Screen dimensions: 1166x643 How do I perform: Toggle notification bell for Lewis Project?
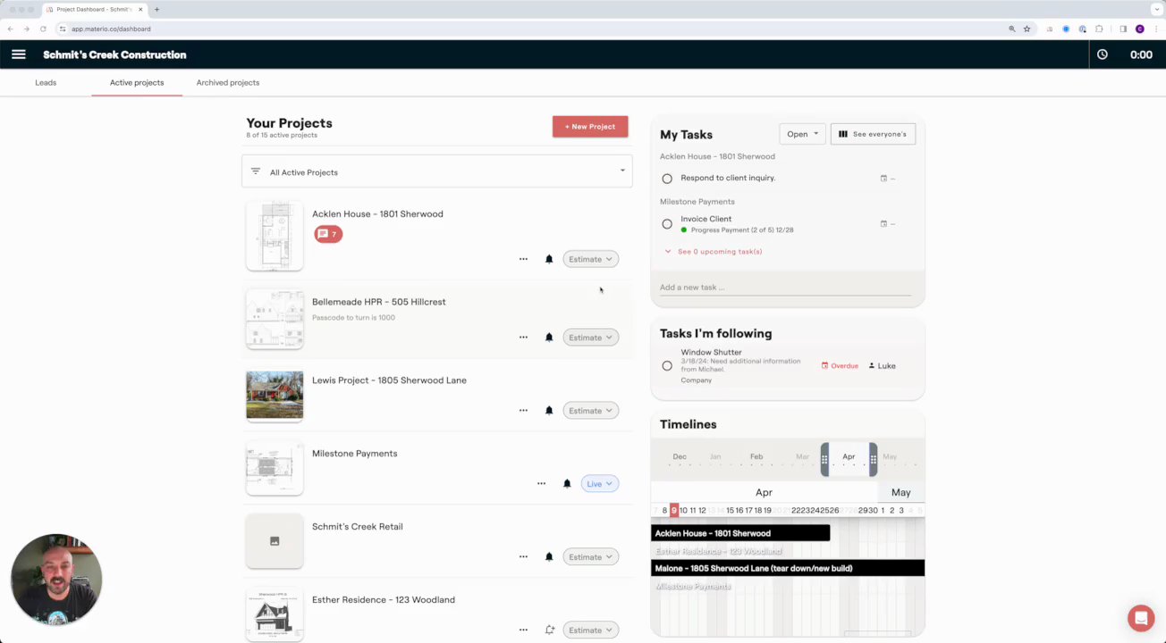[x=549, y=411]
